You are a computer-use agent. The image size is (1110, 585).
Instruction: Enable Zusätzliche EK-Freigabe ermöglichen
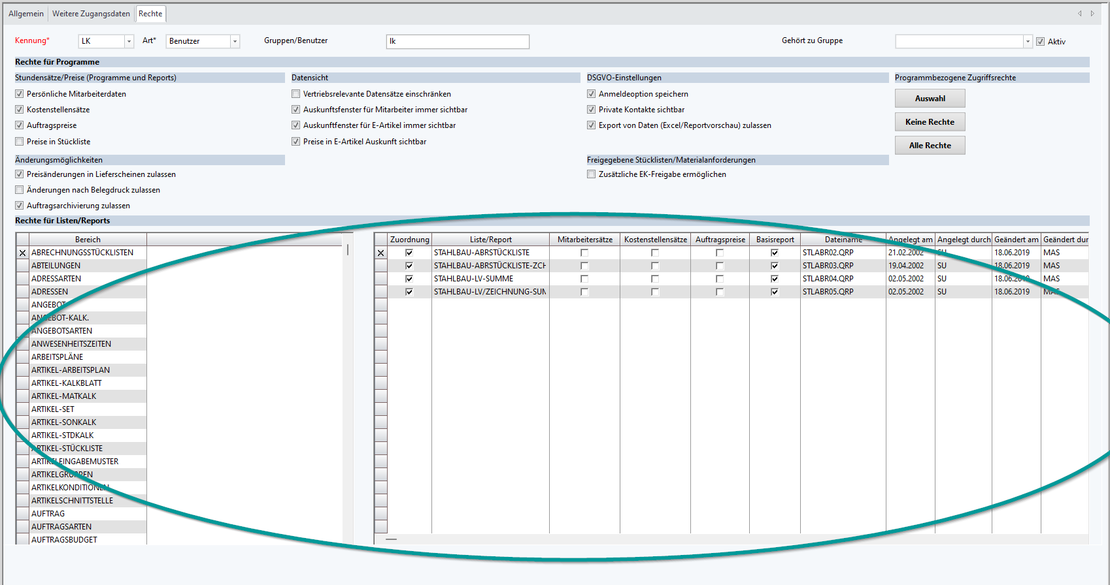592,174
